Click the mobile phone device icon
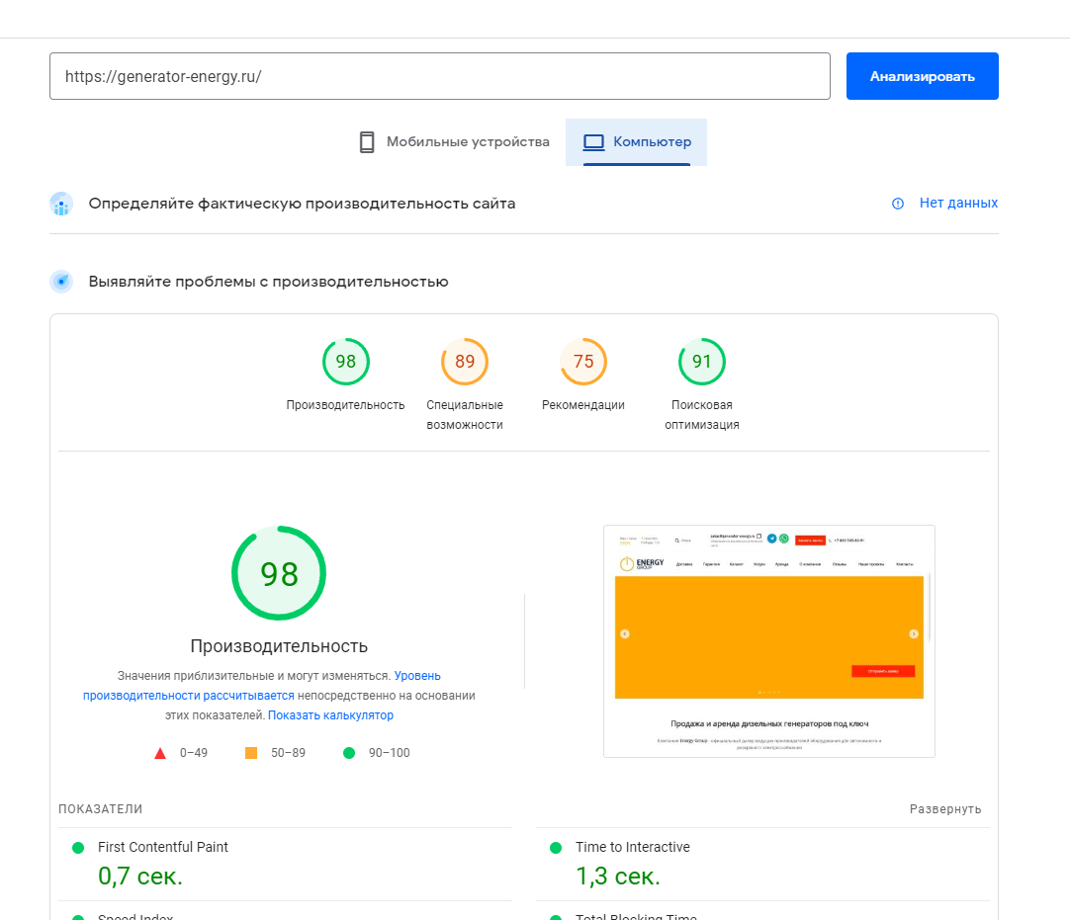1070x920 pixels. click(x=367, y=142)
